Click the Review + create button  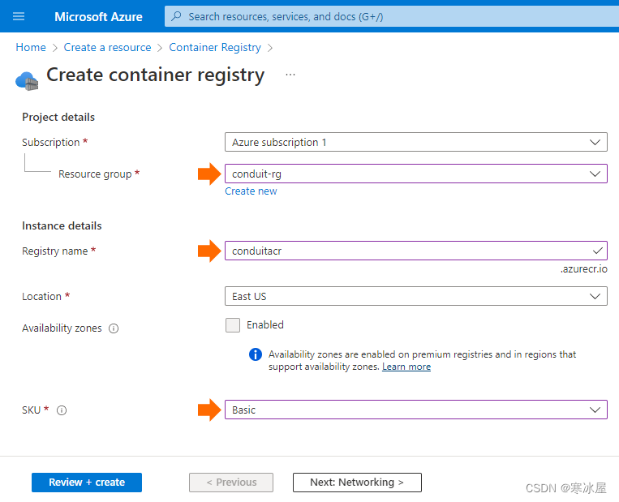pos(87,483)
